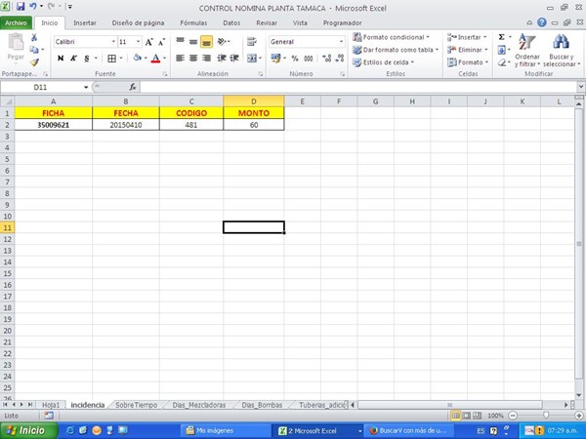Click the zoom slider at 100%
Image resolution: width=586 pixels, height=439 pixels.
(546, 416)
